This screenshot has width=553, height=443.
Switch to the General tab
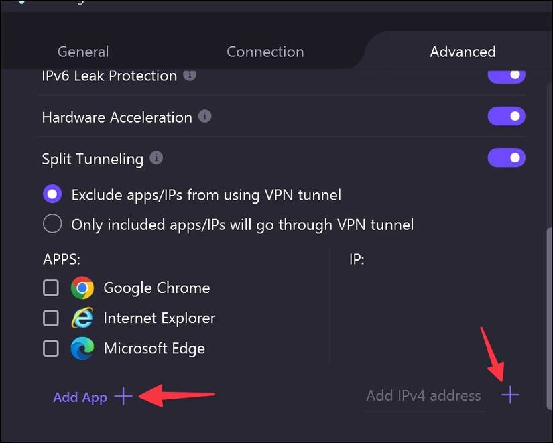click(x=82, y=52)
